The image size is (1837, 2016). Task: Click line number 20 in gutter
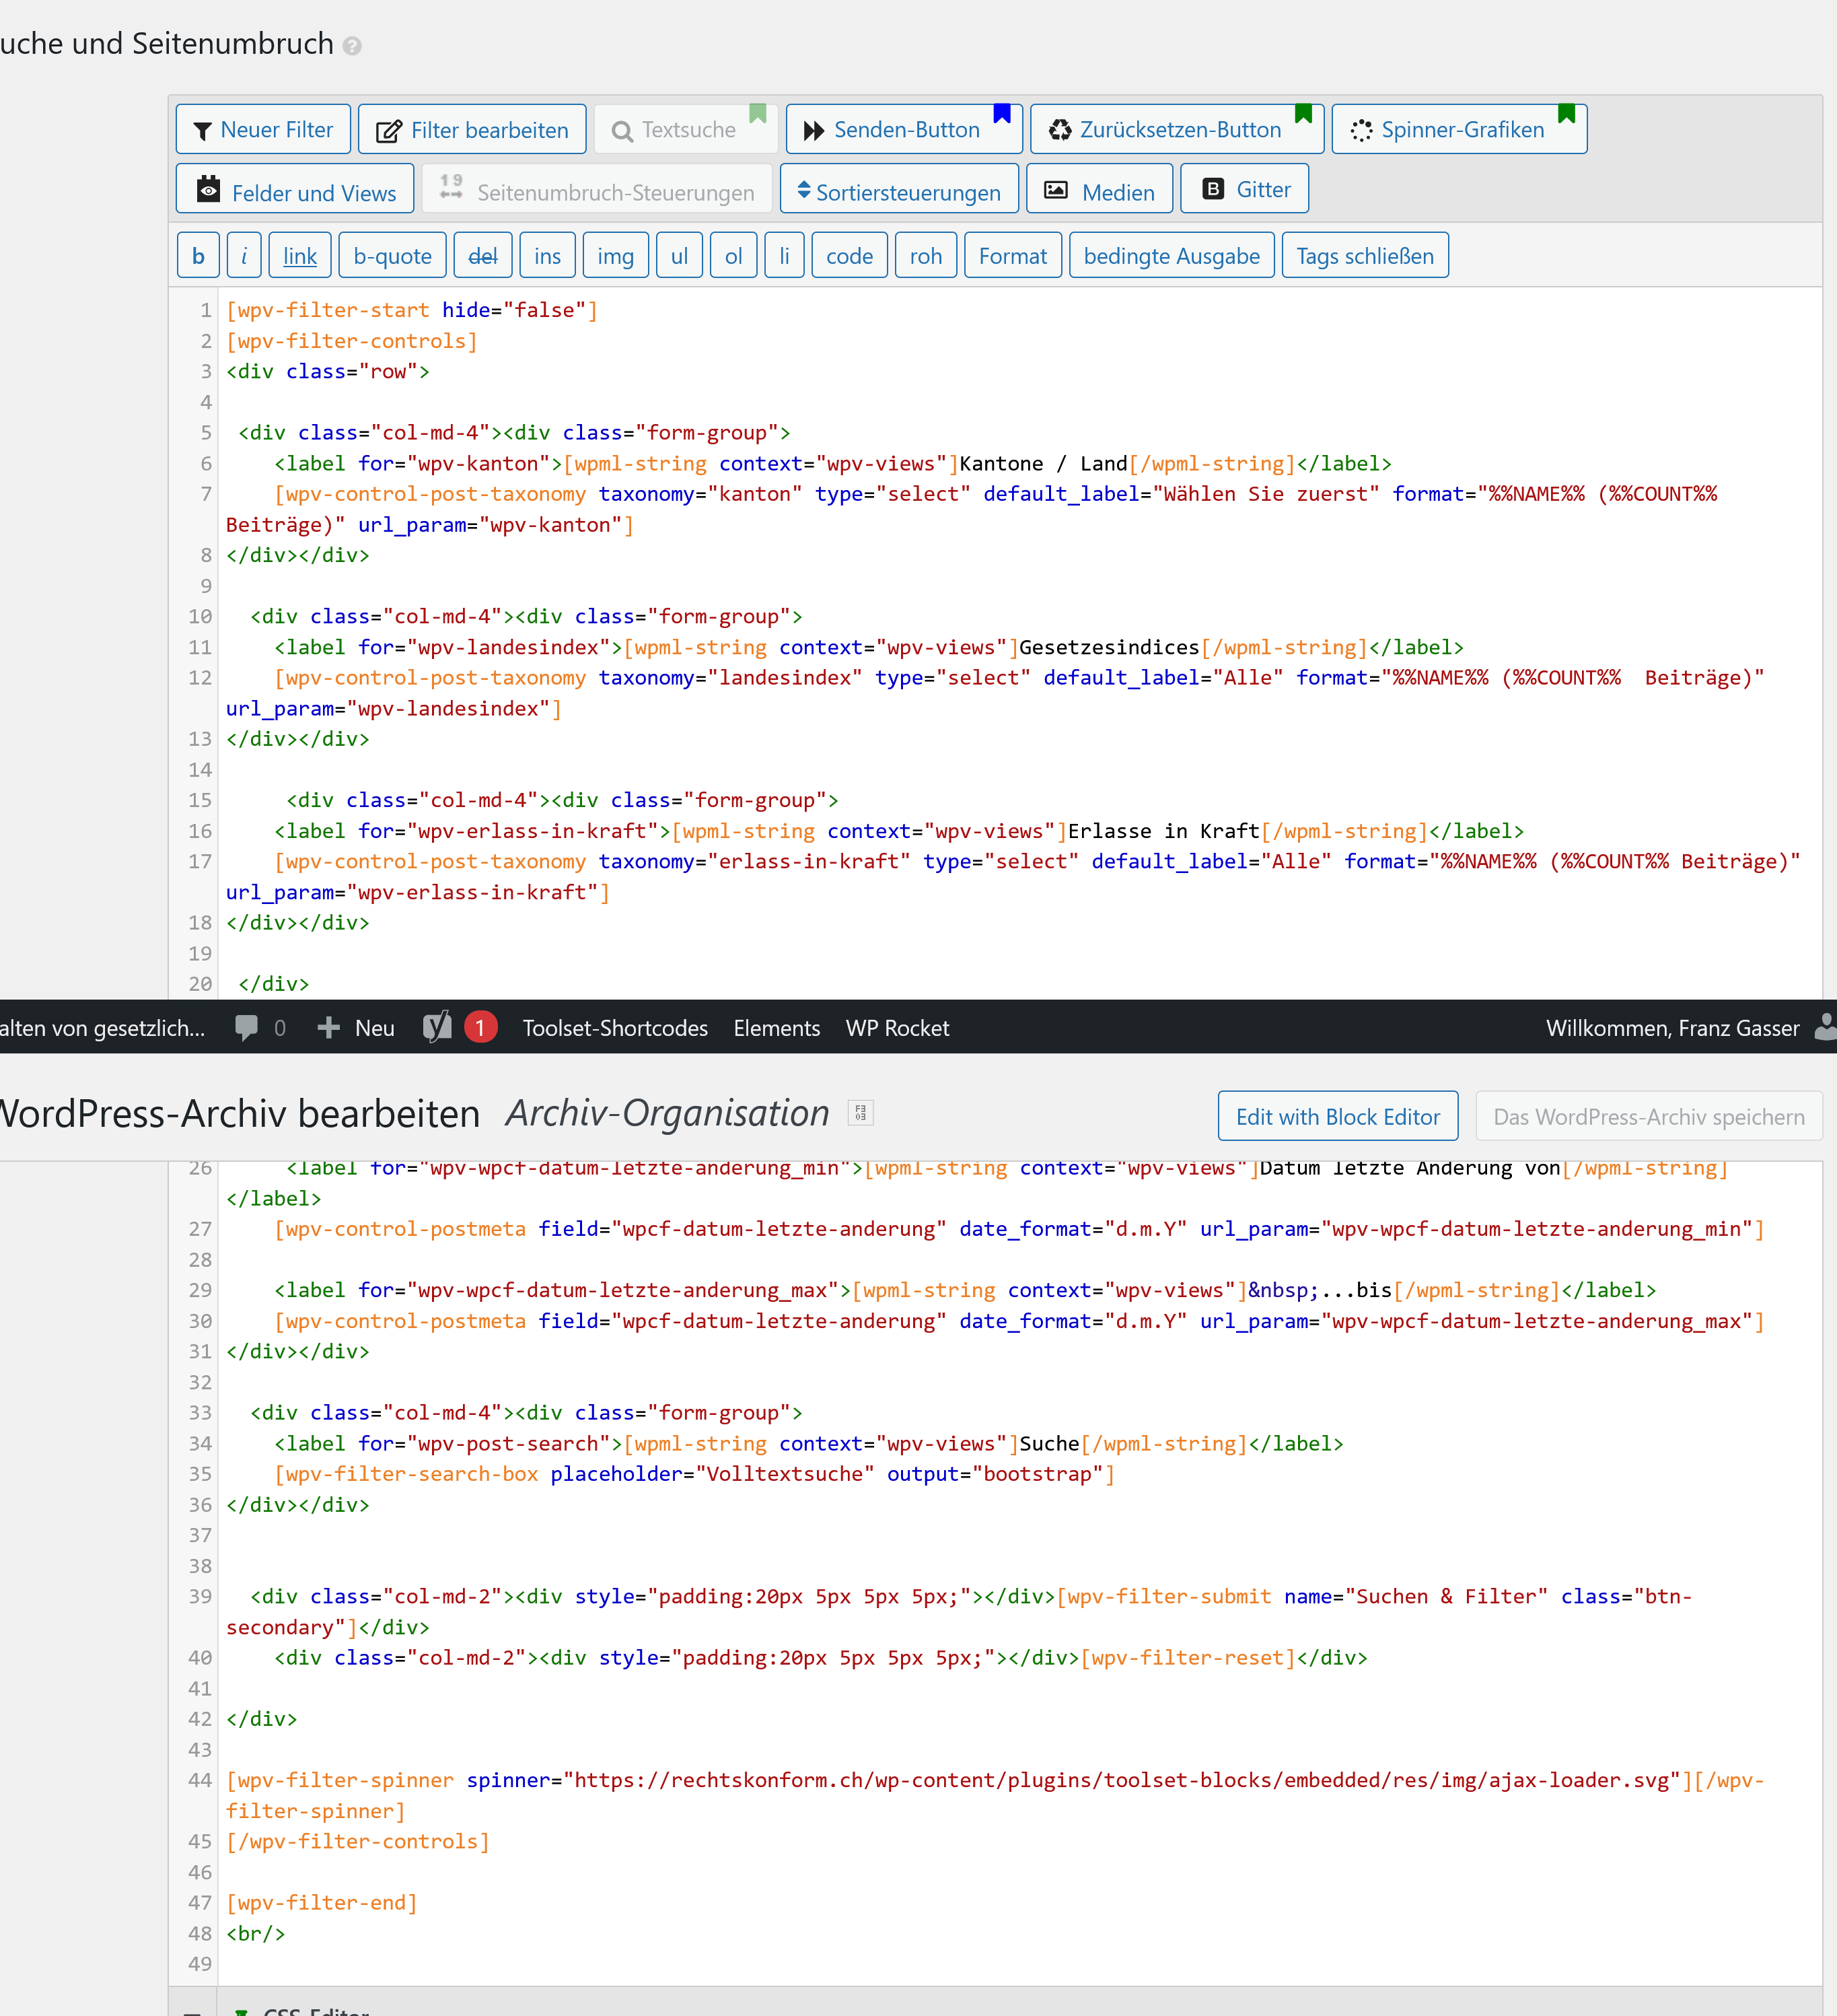pos(200,984)
